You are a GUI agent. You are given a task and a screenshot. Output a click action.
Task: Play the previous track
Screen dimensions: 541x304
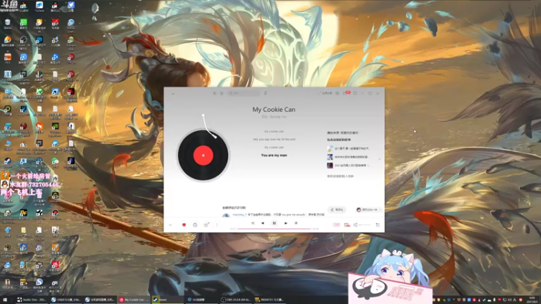262,224
